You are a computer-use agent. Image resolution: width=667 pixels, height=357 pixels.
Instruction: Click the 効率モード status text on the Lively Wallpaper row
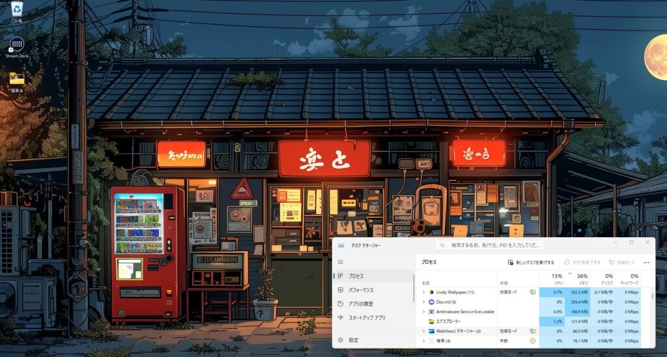(508, 293)
